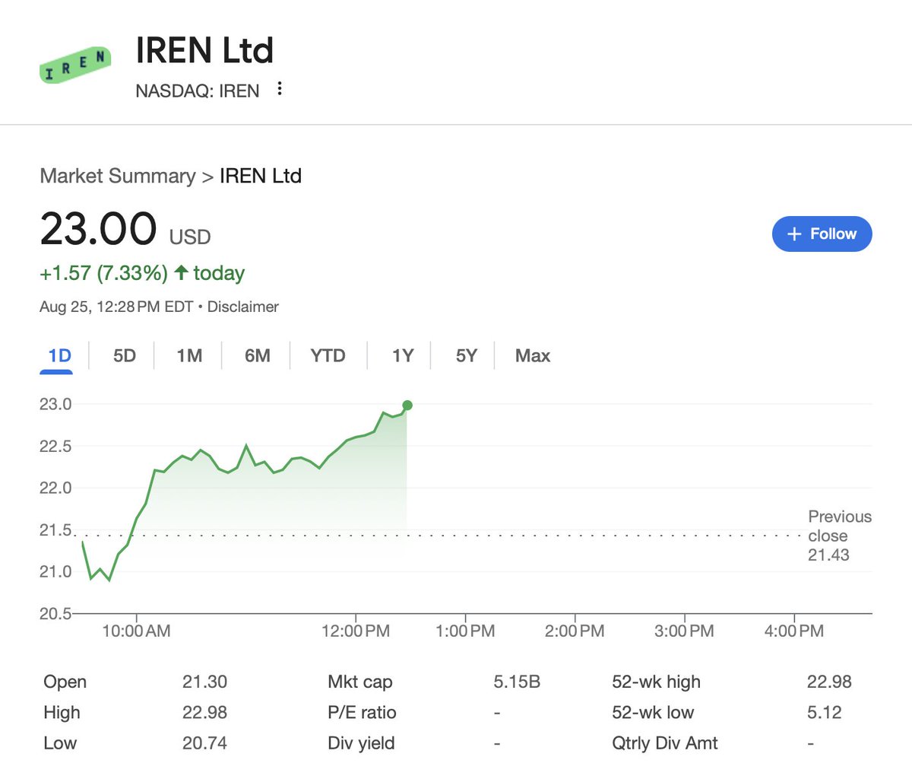Image resolution: width=912 pixels, height=776 pixels.
Task: Click the +1.57 (7.33%) change text
Action: [103, 272]
